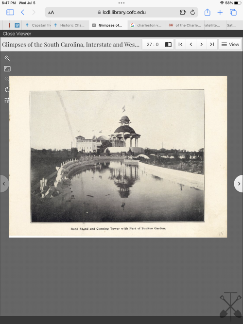Toggle fullscreen viewer mode icon
This screenshot has height=324, width=243.
[x=7, y=69]
